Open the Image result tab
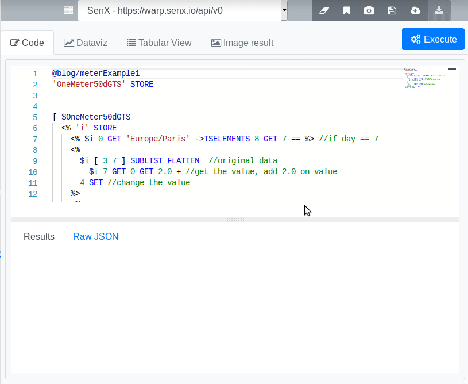Viewport: 468px width, 384px height. 242,43
